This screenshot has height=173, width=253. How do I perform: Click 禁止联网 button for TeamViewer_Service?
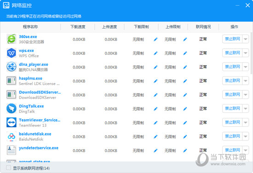click(x=232, y=123)
